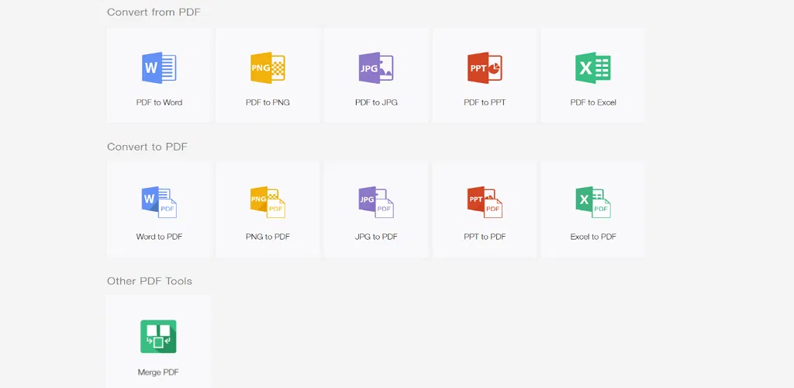Open the red PPT-to-PDF icon
Image resolution: width=794 pixels, height=388 pixels.
coord(485,202)
